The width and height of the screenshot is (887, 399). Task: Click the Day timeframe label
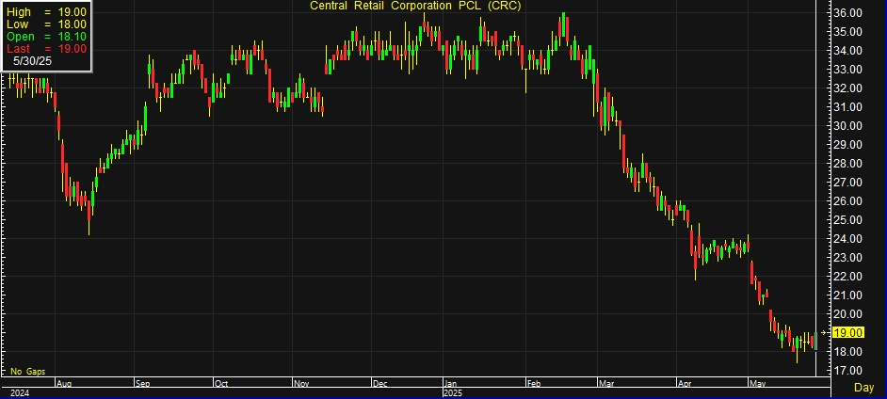863,387
